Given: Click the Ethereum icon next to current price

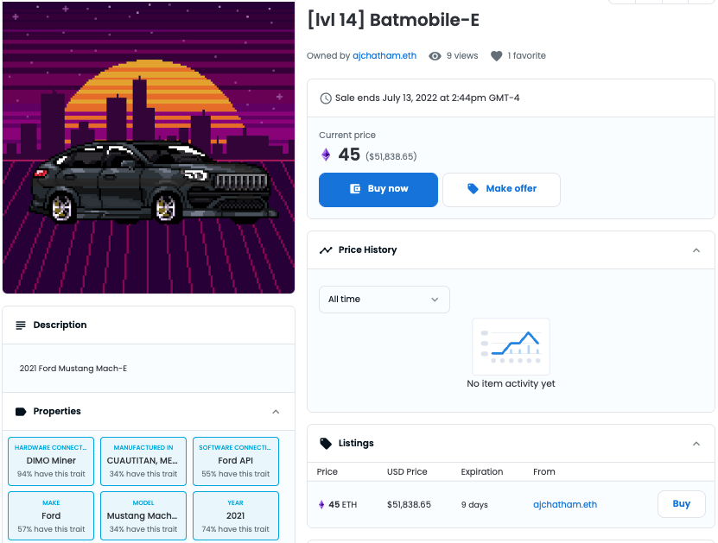Looking at the screenshot, I should pyautogui.click(x=326, y=155).
